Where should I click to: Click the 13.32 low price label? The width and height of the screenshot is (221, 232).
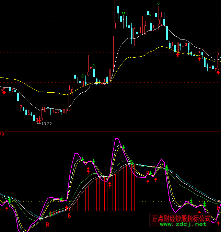[x=46, y=124]
